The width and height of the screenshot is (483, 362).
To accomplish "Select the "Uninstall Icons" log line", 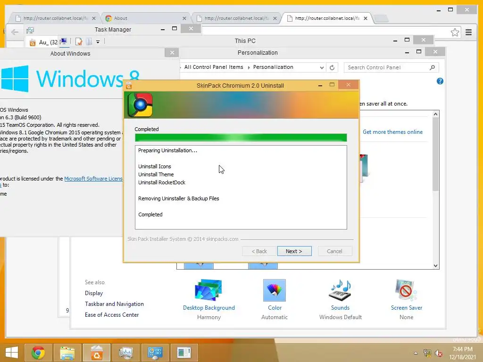I will [x=155, y=166].
